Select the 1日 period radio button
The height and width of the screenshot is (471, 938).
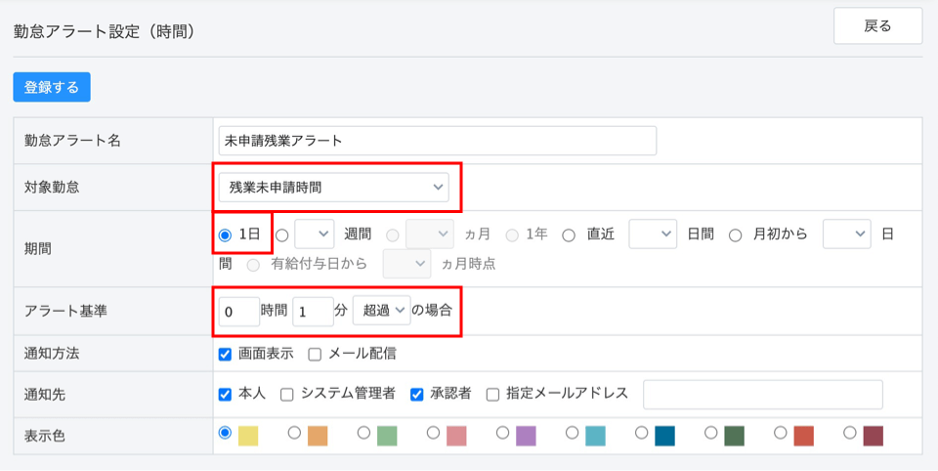[x=226, y=235]
